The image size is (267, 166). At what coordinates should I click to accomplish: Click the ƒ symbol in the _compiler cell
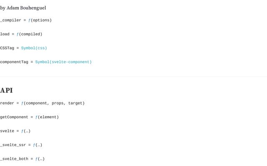(30, 20)
